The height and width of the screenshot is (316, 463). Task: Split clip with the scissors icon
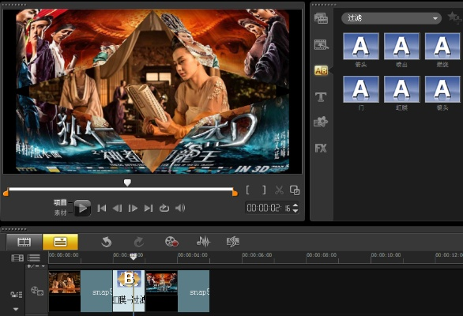tap(279, 190)
